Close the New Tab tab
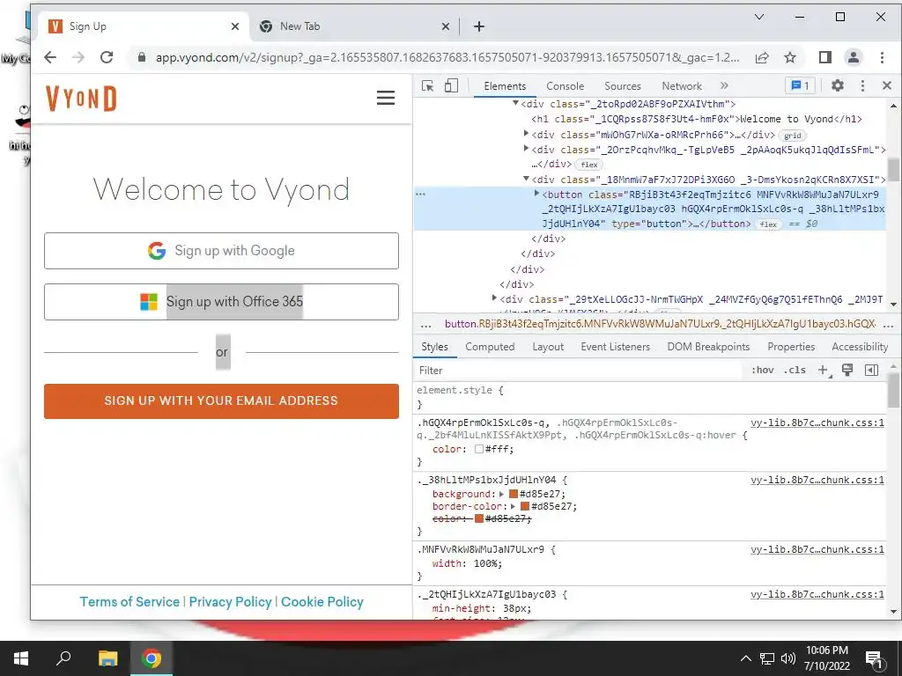This screenshot has width=902, height=676. [445, 26]
